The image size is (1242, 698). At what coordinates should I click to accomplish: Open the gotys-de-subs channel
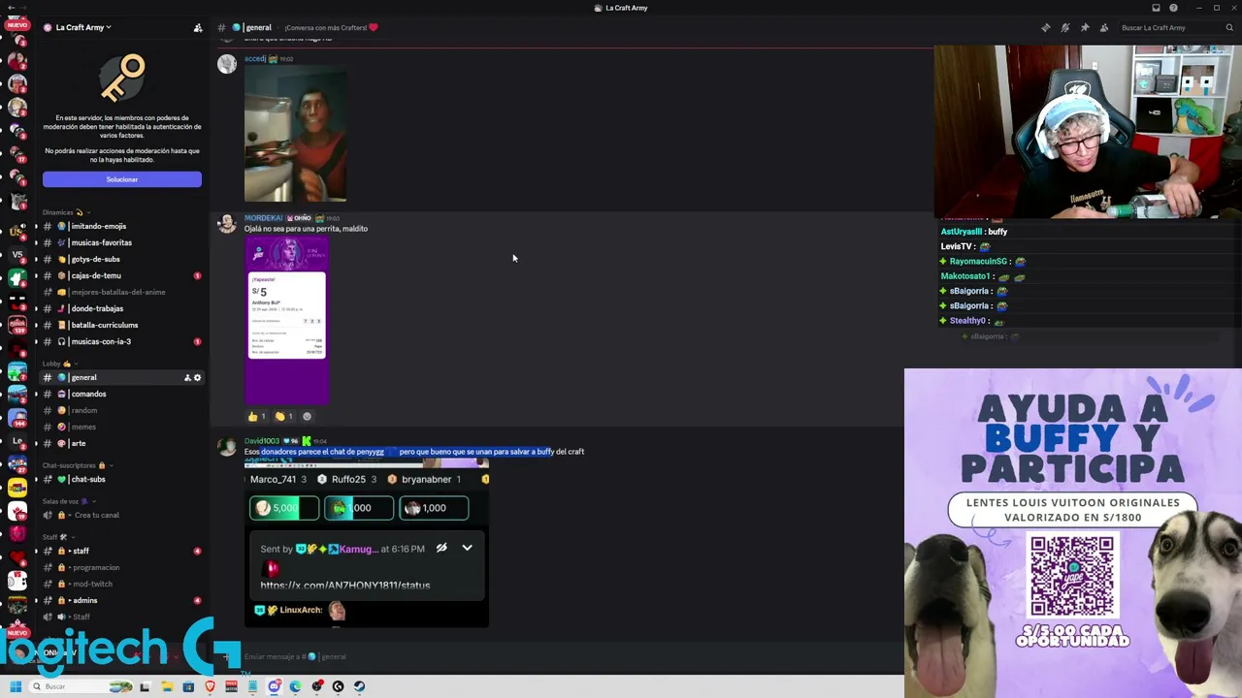(122, 259)
